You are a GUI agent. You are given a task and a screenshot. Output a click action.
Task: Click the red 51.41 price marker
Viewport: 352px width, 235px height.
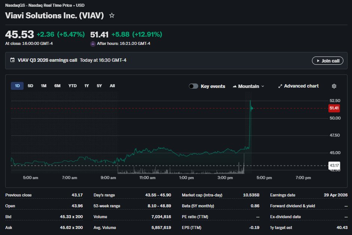pyautogui.click(x=334, y=108)
